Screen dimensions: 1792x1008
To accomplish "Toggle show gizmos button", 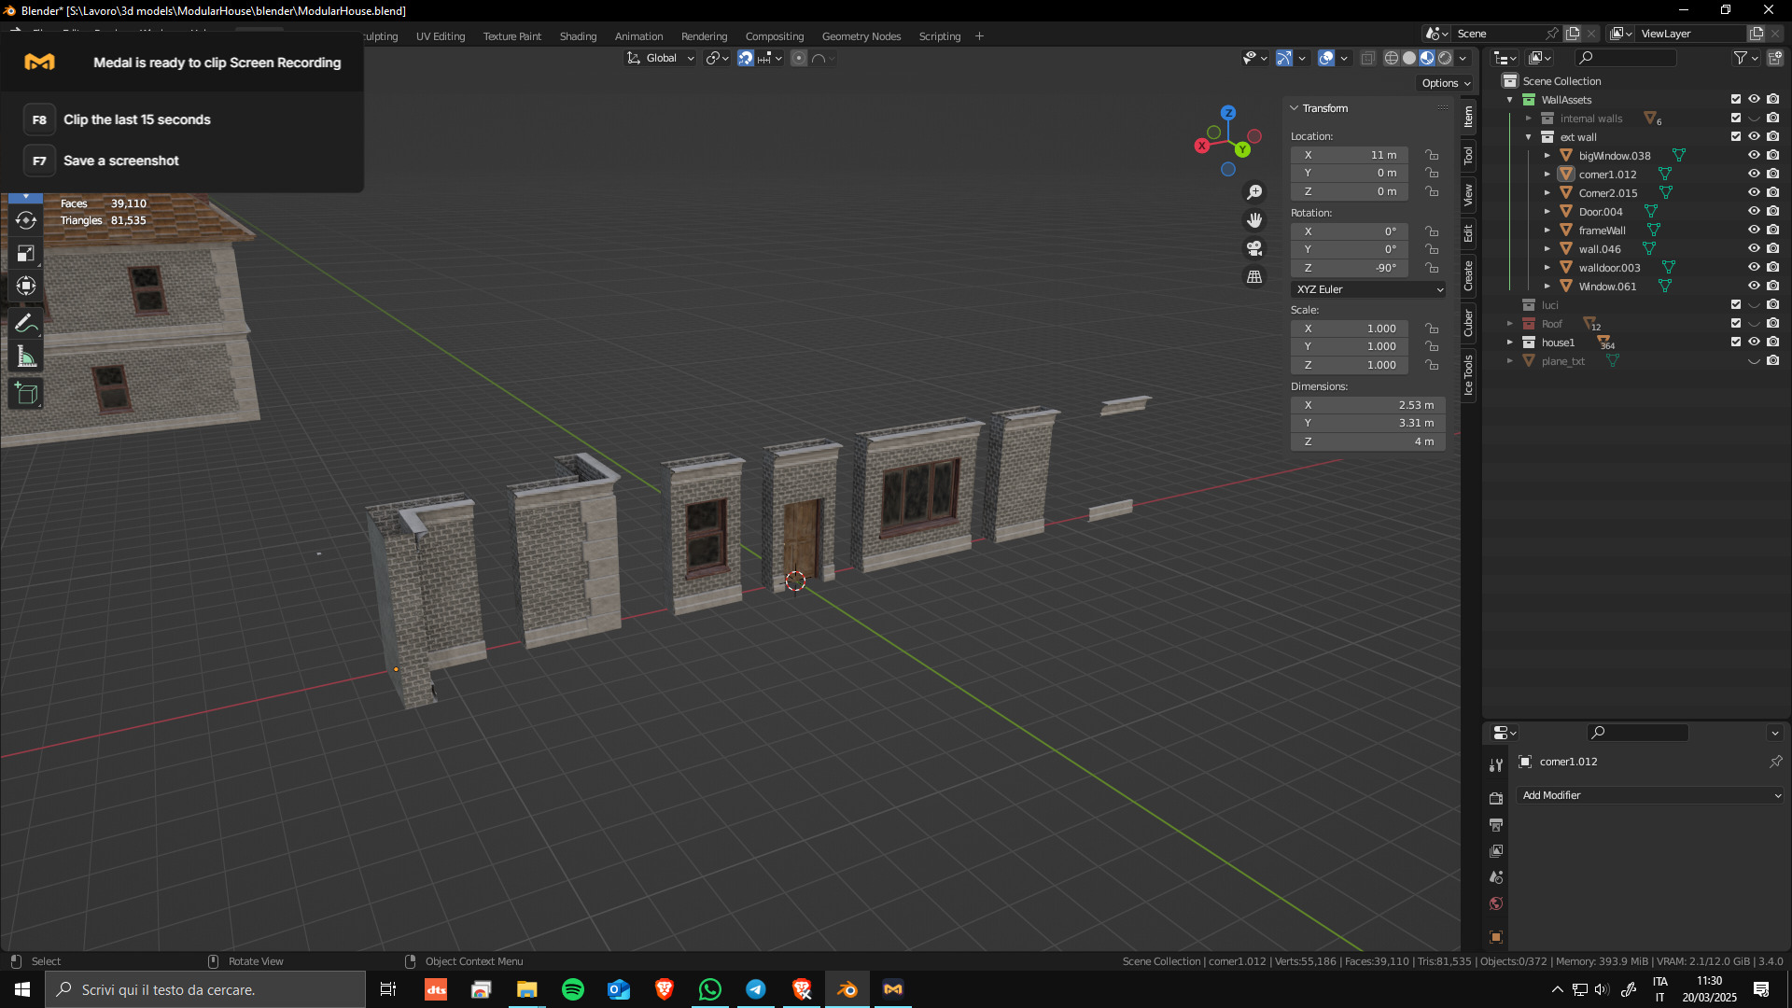I will 1284,58.
